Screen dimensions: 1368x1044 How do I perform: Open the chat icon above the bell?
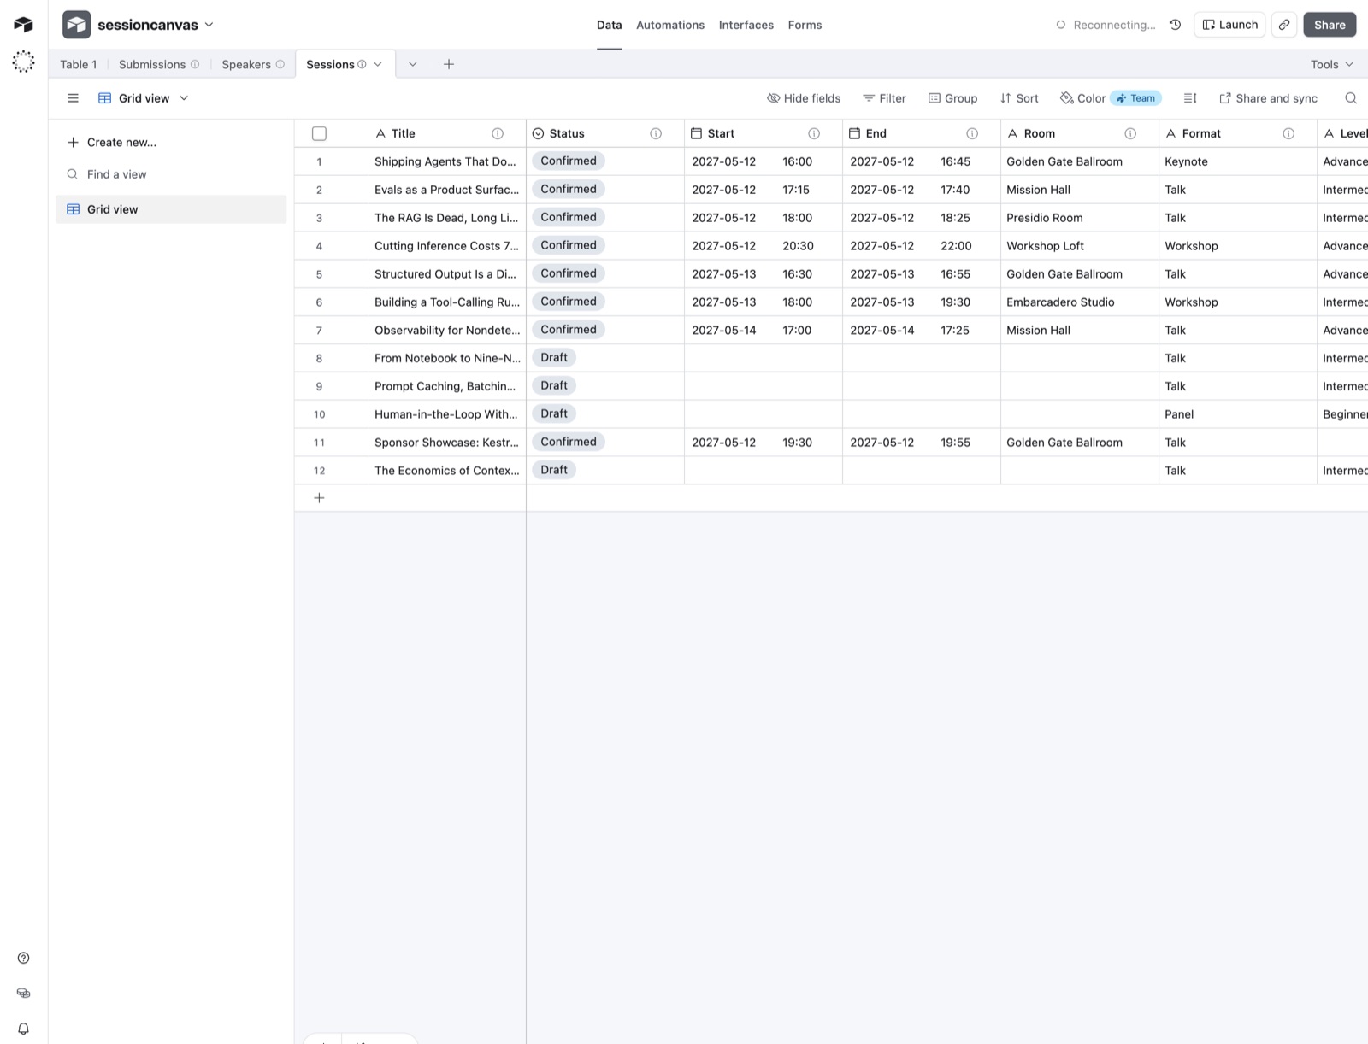point(23,993)
